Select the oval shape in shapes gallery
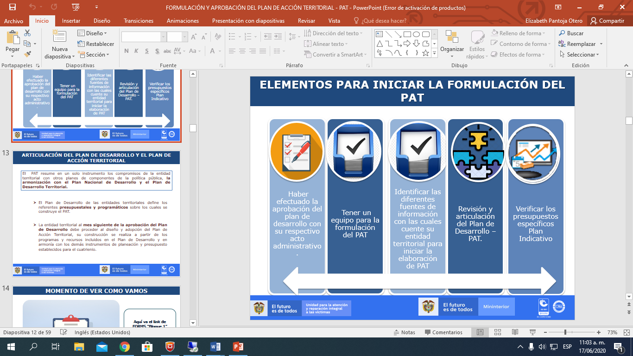This screenshot has width=633, height=356. [416, 34]
